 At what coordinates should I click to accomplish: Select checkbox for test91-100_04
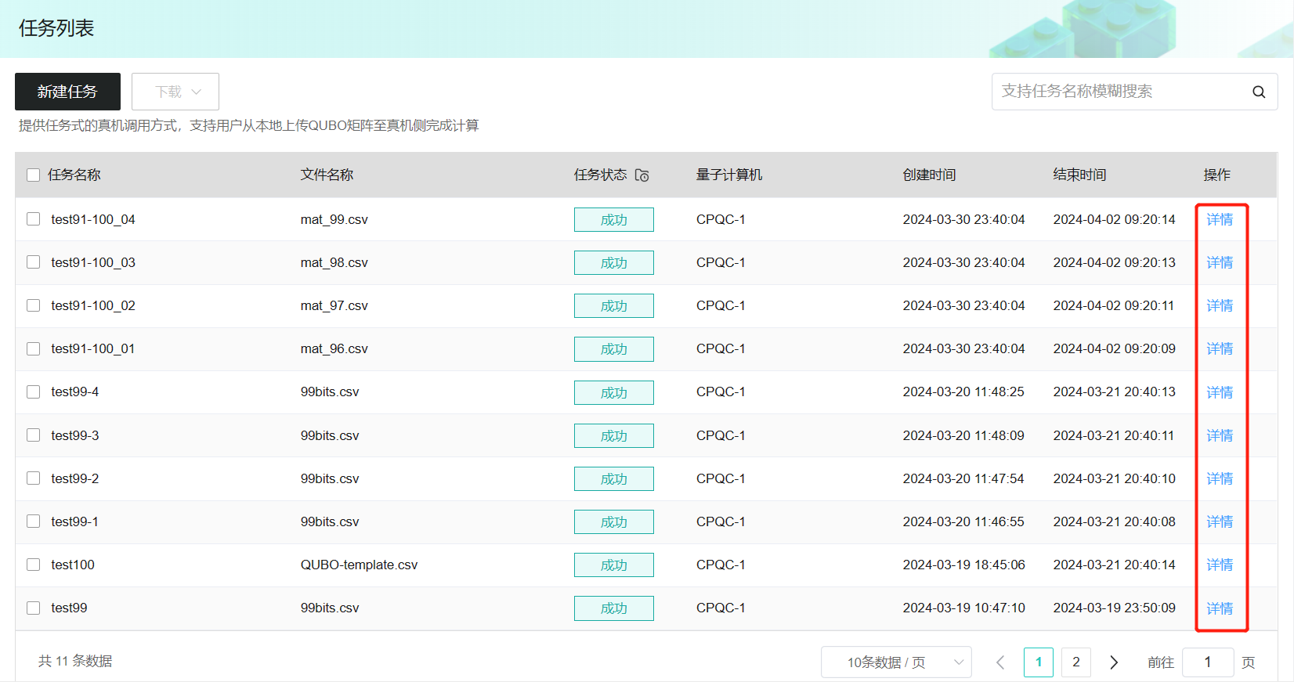[33, 219]
